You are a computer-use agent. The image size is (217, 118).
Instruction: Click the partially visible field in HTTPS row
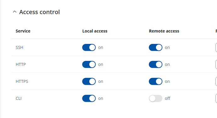click(x=216, y=81)
